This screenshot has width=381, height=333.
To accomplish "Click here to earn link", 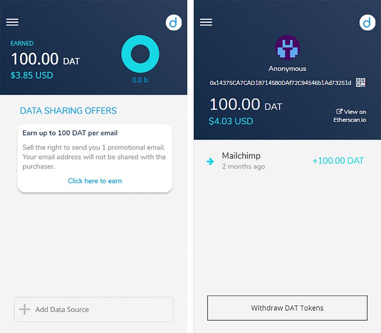I will tap(95, 181).
